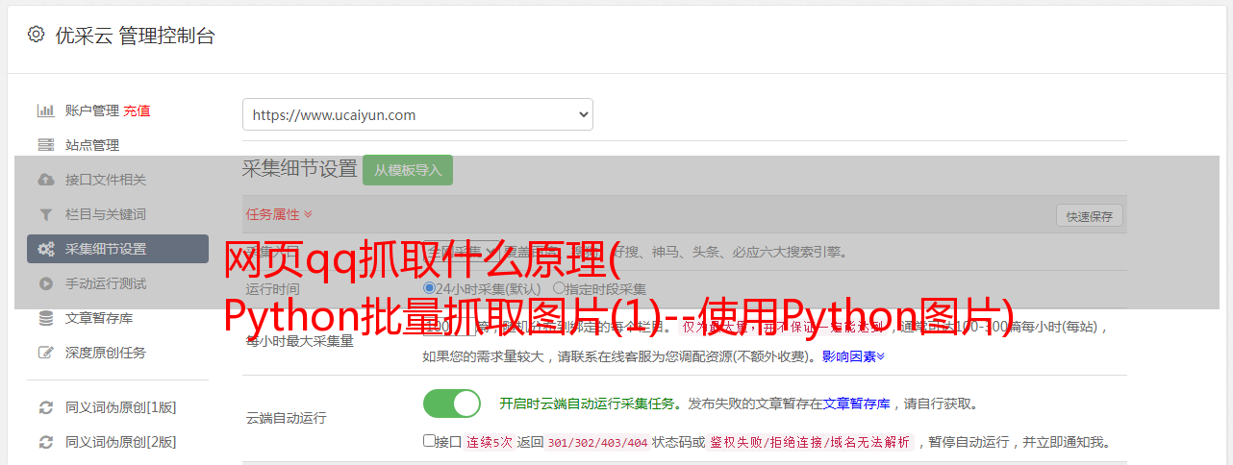
Task: Click the gear icon beside 优采云 管理控制台
Action: 36,35
